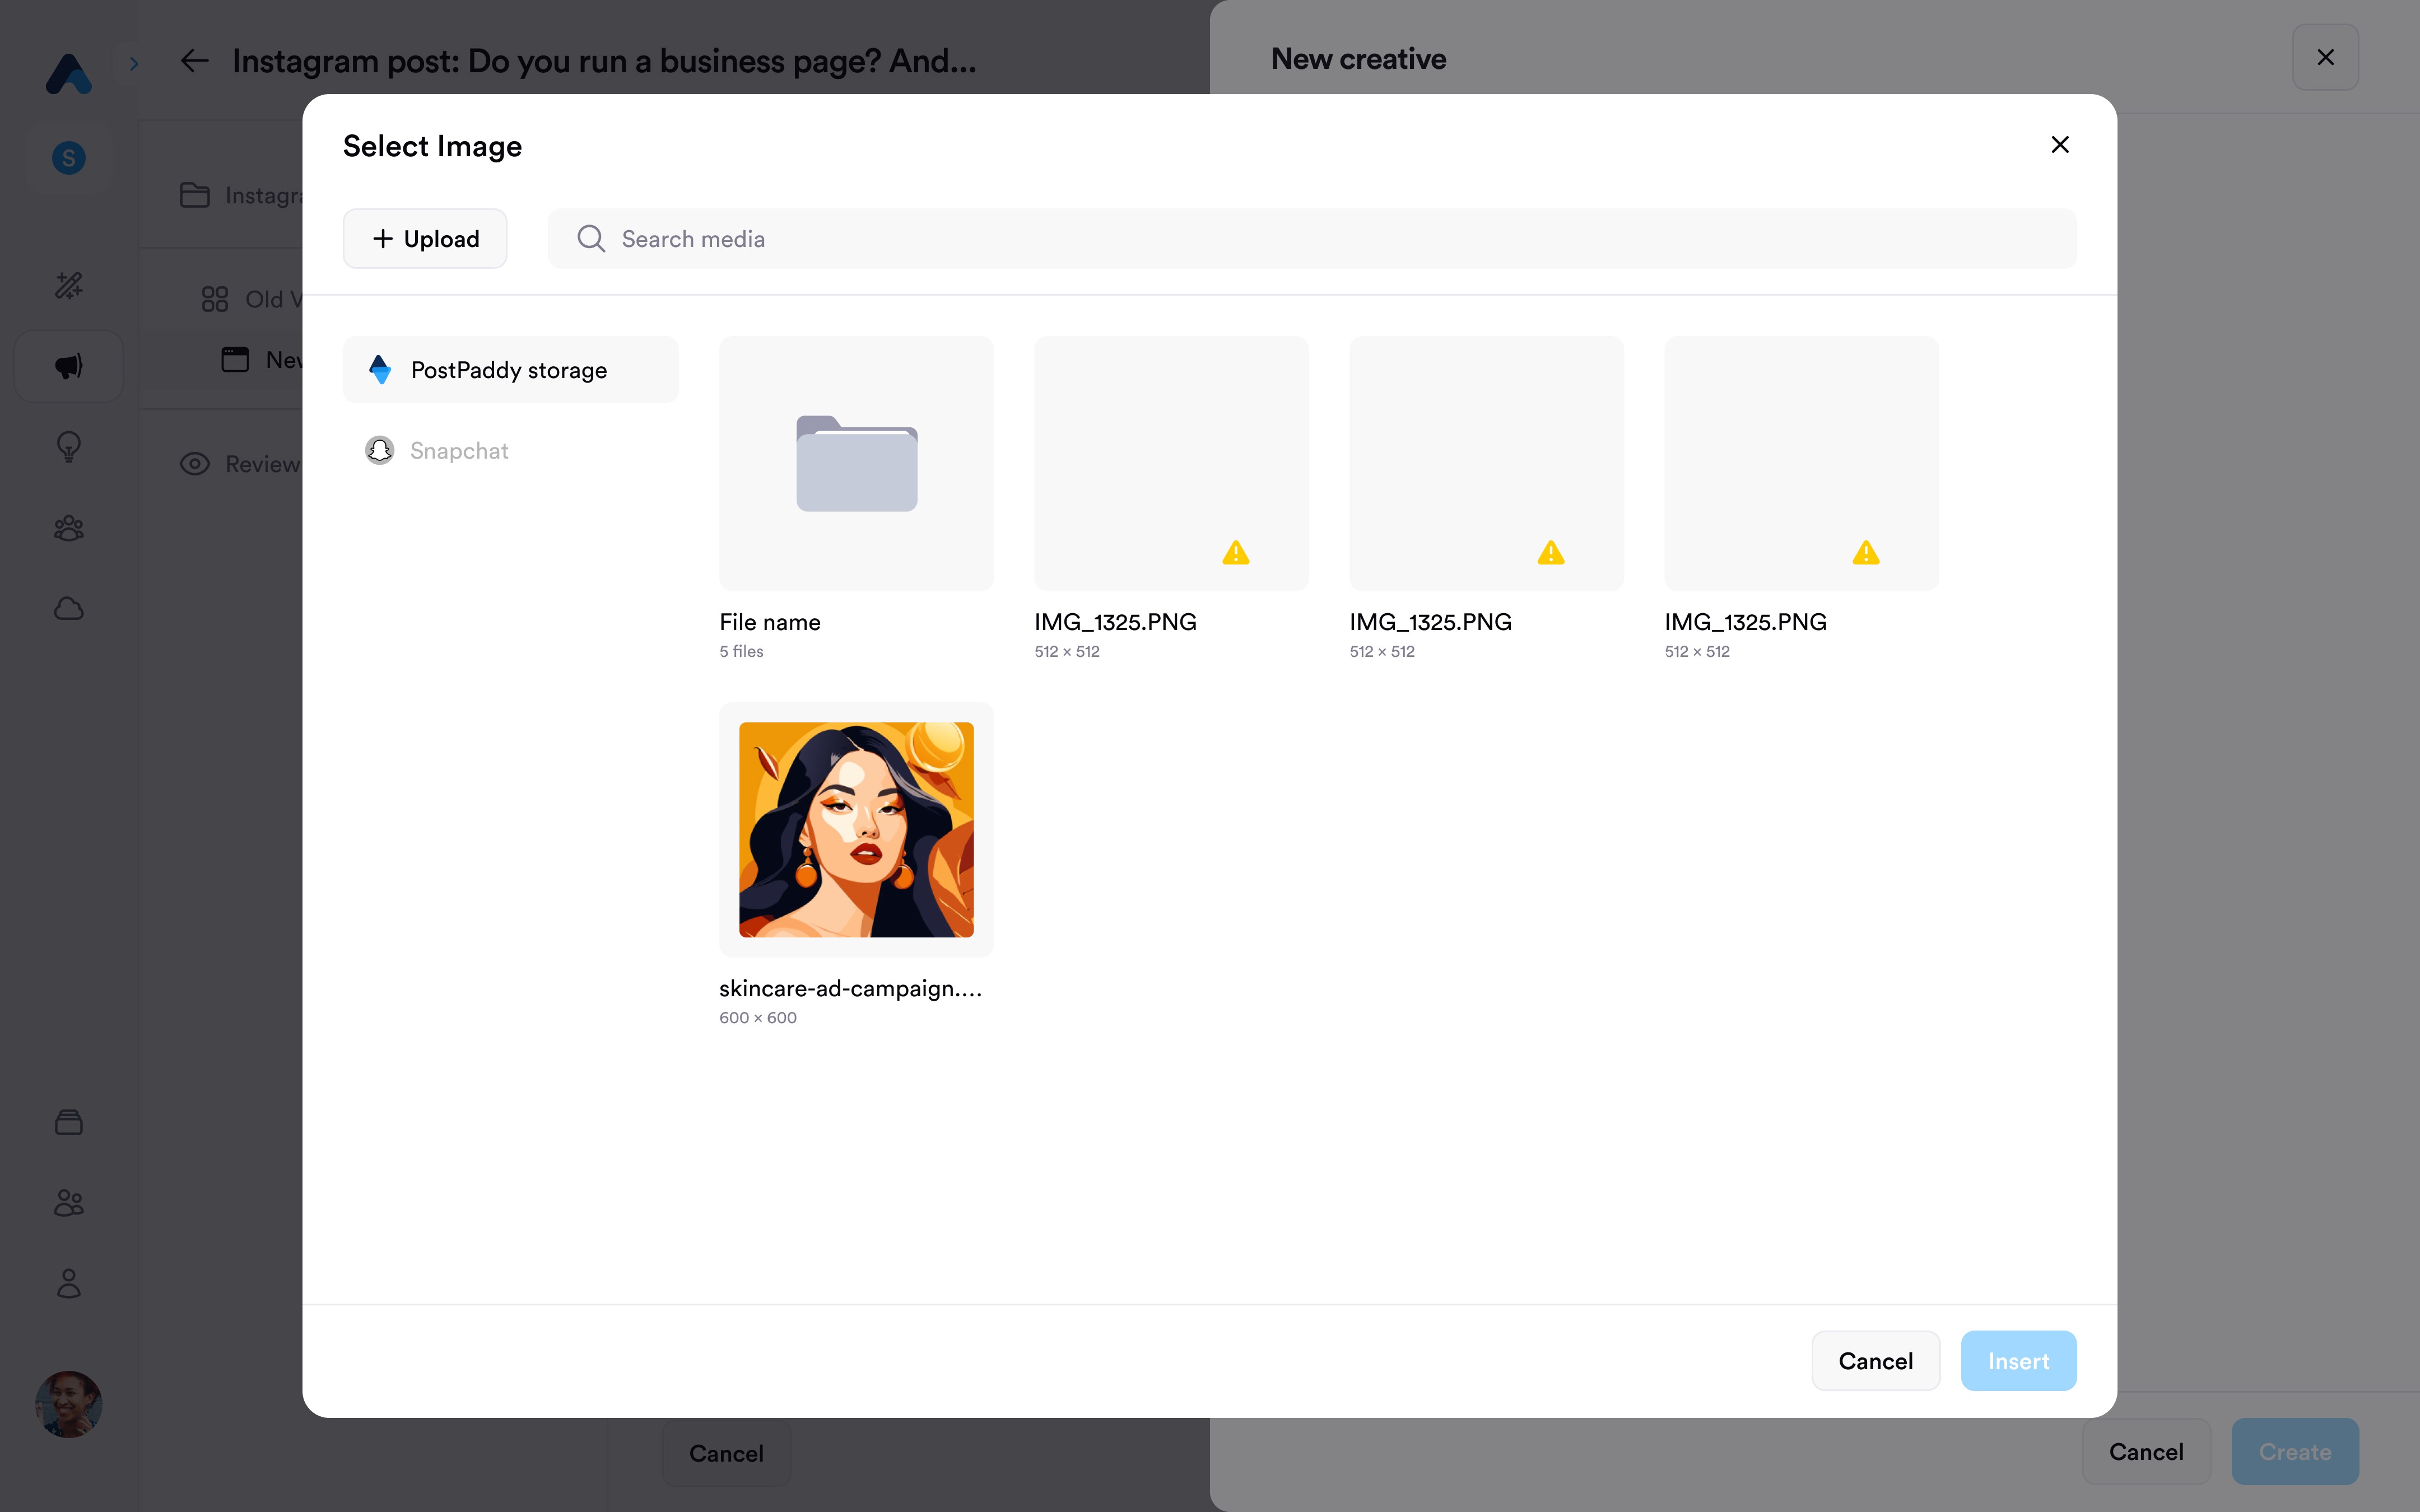Click the warning icon on the second IMG_1325.PNG
The image size is (2420, 1512).
click(1550, 553)
